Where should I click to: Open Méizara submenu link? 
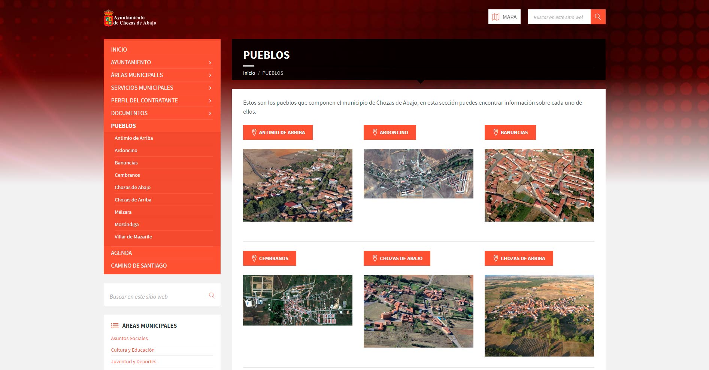123,212
